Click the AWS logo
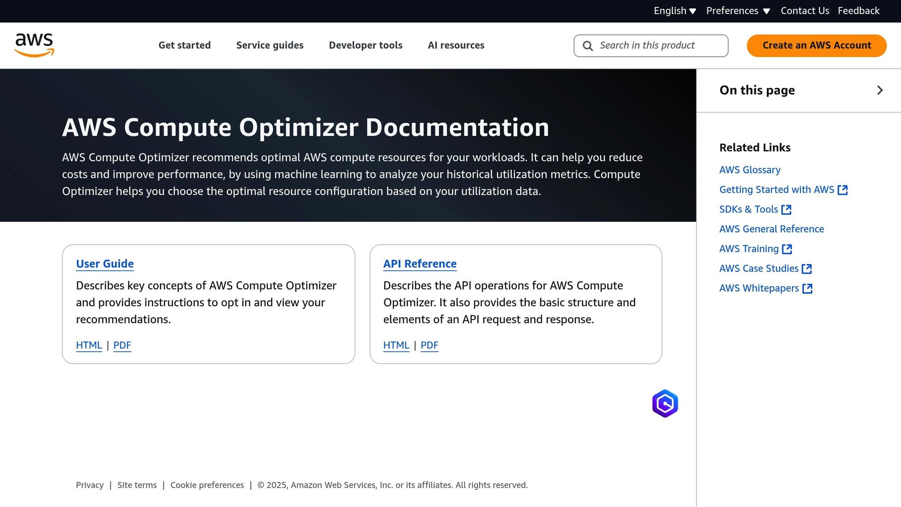The image size is (901, 507). [x=34, y=45]
